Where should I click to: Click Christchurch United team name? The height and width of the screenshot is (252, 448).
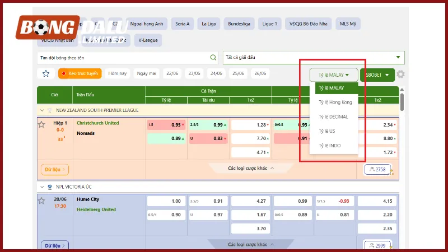pos(97,123)
